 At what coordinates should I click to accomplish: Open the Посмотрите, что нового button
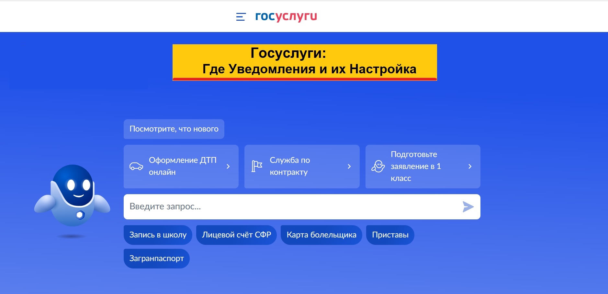[174, 129]
